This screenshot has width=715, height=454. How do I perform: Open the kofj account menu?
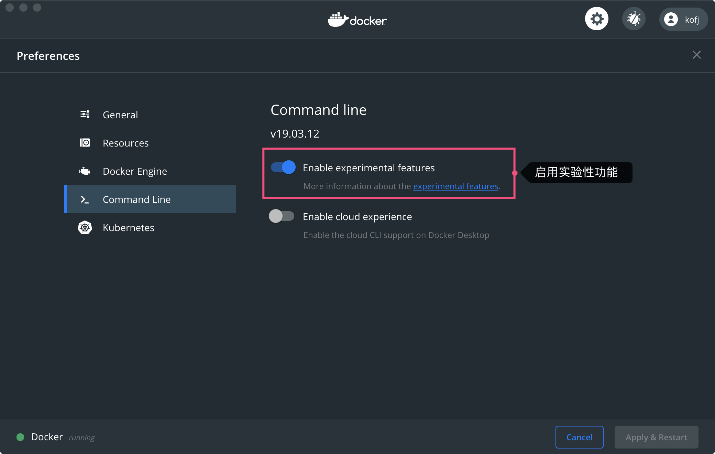pyautogui.click(x=683, y=19)
